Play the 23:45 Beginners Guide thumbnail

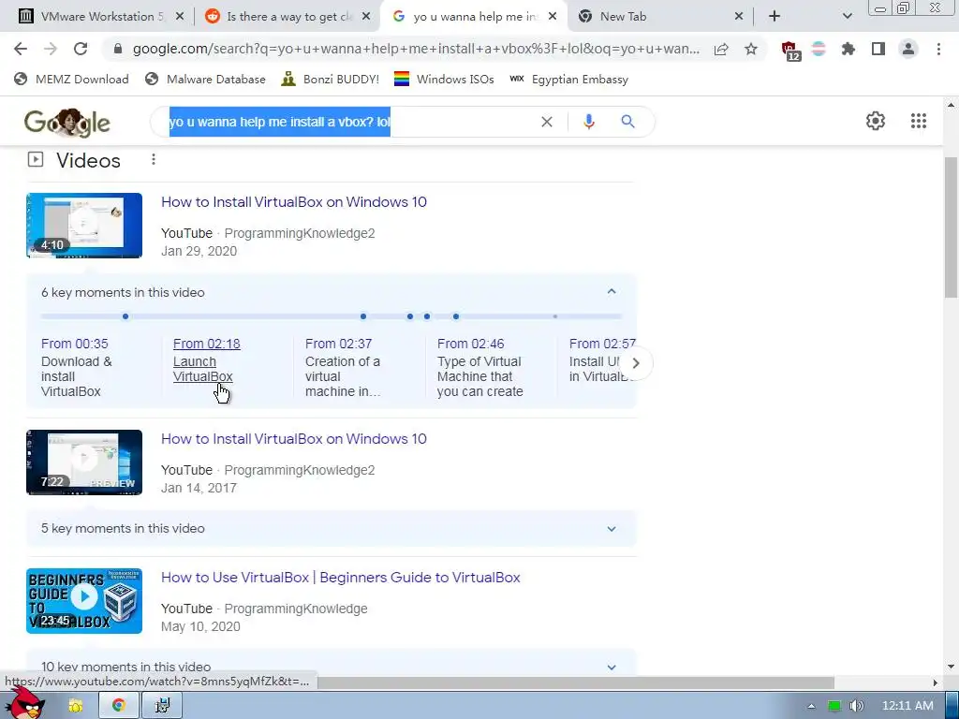[x=84, y=601]
